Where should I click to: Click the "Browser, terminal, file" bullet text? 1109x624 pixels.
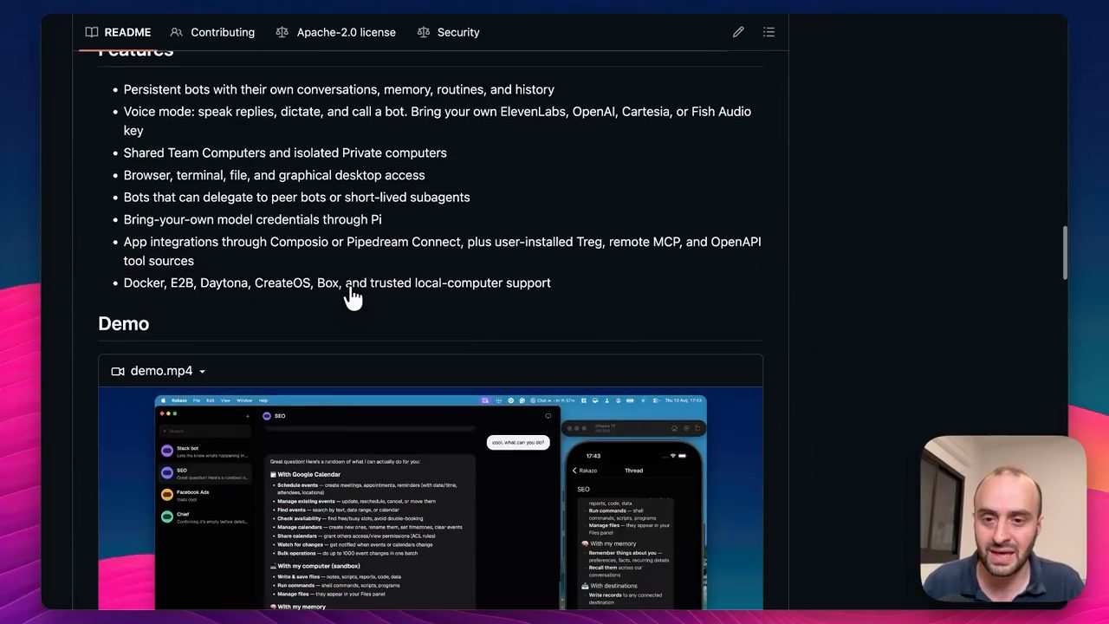point(274,175)
